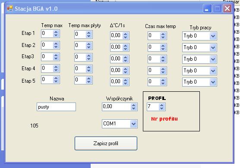Decrease Etap 2 Czas max temp value
Viewport: 240px width, 168px height.
pyautogui.click(x=163, y=49)
